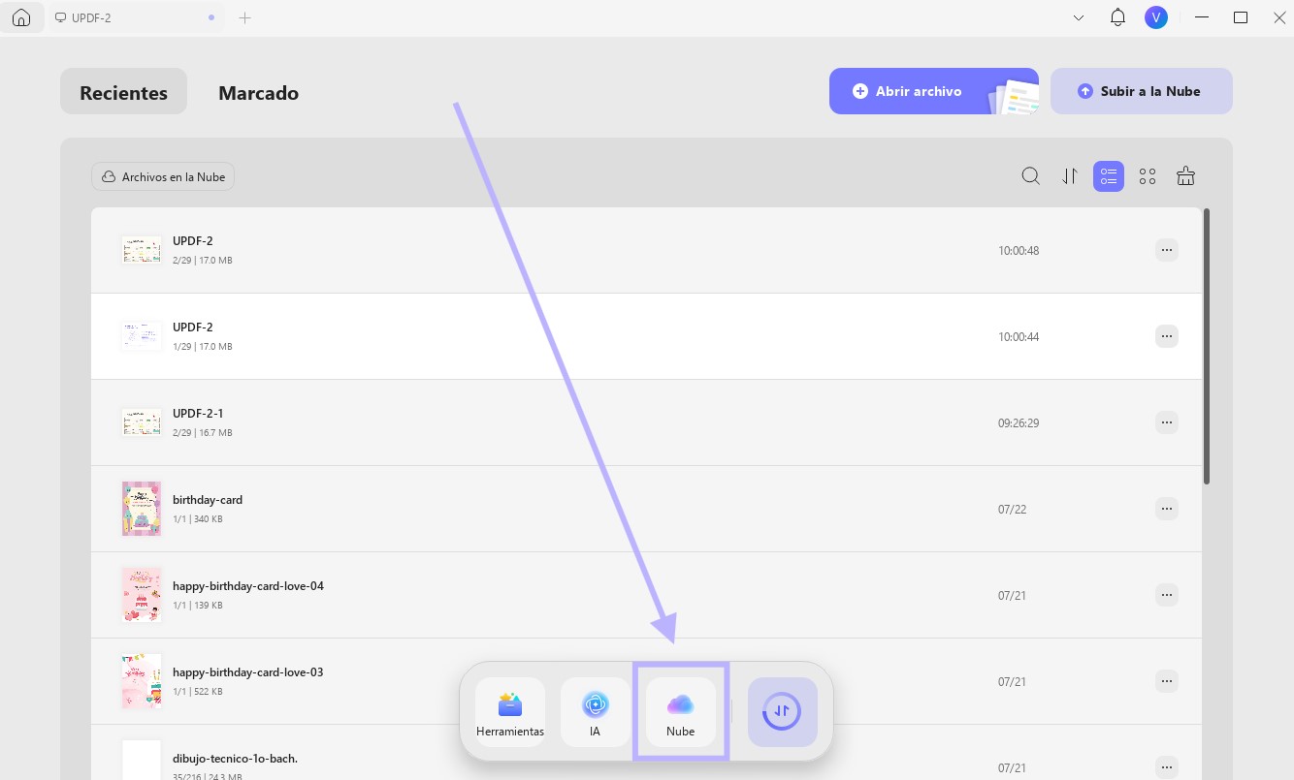Open more options for UPDF-2 at 10:00:48

(1167, 250)
